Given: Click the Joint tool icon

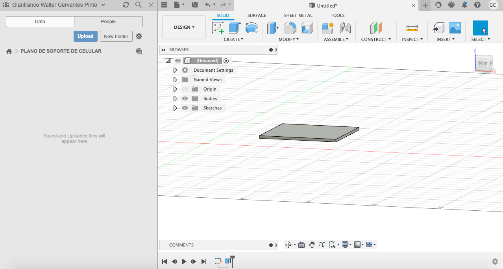Looking at the screenshot, I should pos(345,28).
